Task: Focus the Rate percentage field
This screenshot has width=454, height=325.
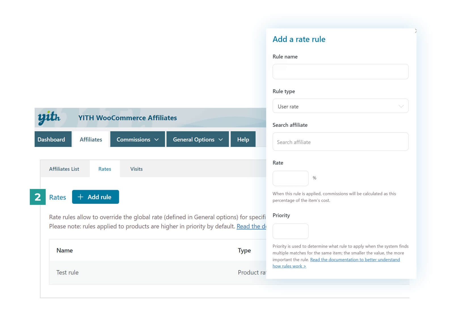Action: (x=291, y=179)
